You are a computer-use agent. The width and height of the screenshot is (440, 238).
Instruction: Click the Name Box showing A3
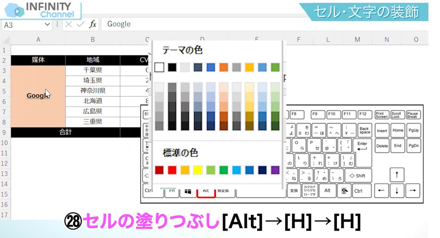coord(27,25)
